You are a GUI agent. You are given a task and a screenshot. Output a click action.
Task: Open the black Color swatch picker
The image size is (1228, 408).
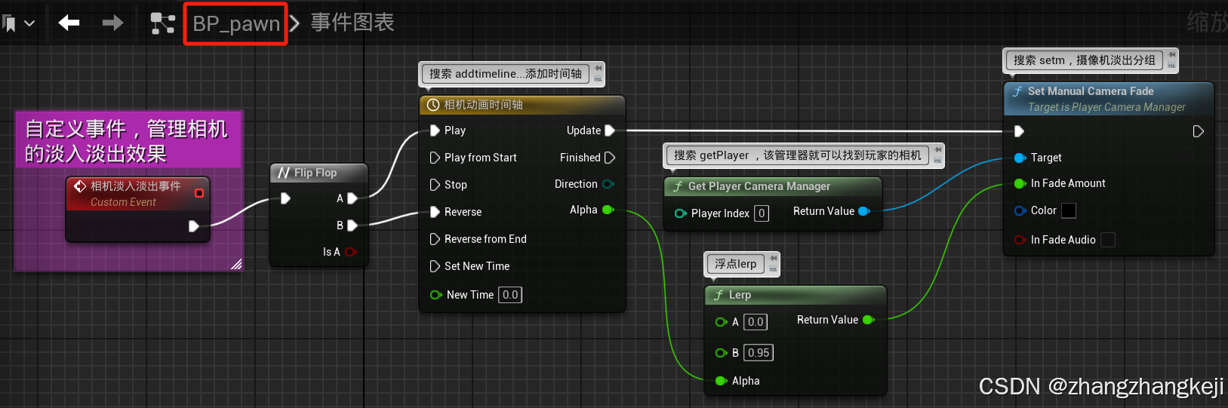[1069, 210]
